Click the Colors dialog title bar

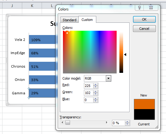[x=95, y=9]
